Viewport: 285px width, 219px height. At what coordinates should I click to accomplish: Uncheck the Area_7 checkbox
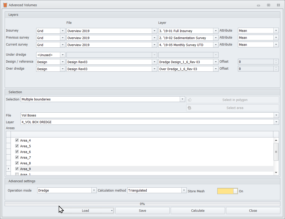pyautogui.click(x=17, y=157)
